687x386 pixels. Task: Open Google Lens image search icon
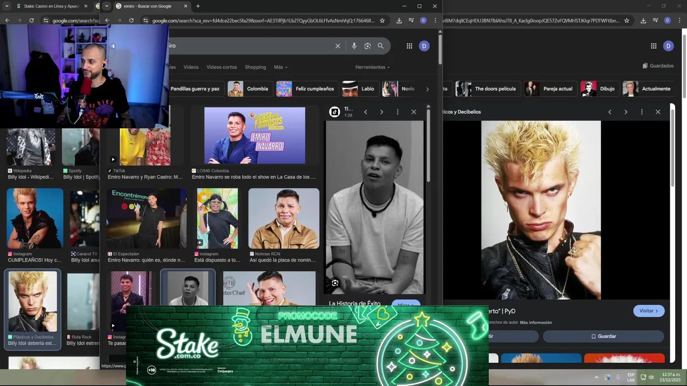(368, 46)
